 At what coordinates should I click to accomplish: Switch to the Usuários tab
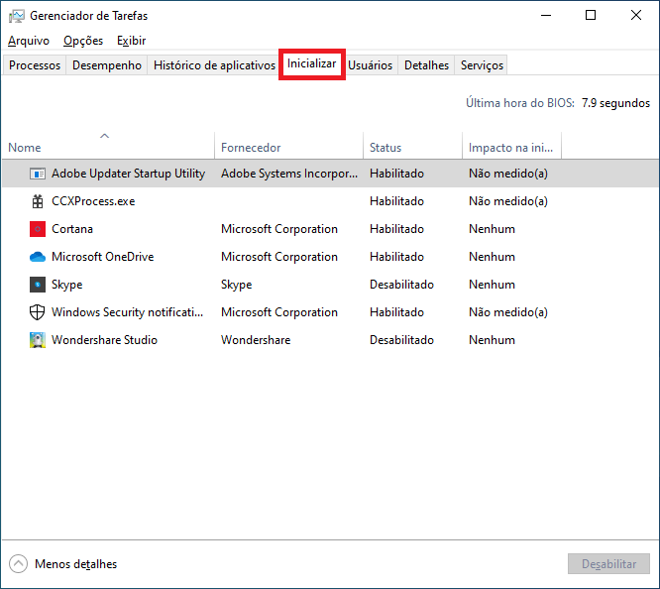370,65
